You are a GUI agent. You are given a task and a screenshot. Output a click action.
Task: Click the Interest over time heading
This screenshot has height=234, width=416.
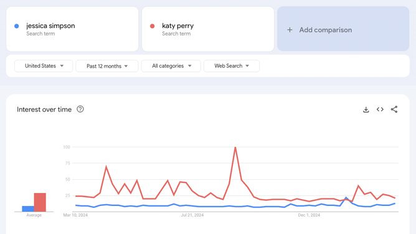tap(44, 110)
